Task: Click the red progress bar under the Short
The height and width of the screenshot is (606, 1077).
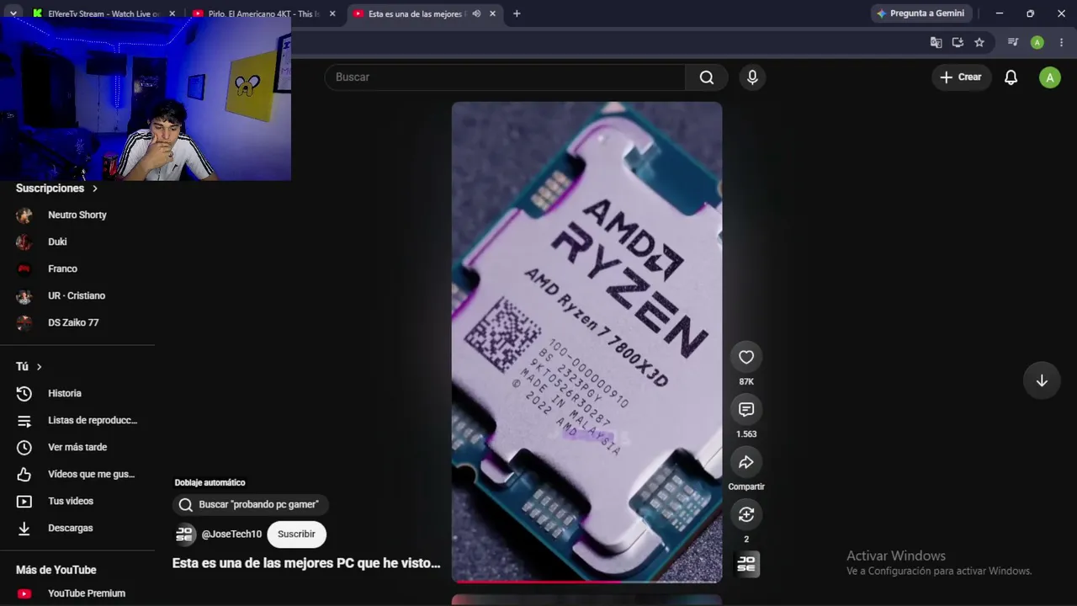Action: pyautogui.click(x=586, y=582)
